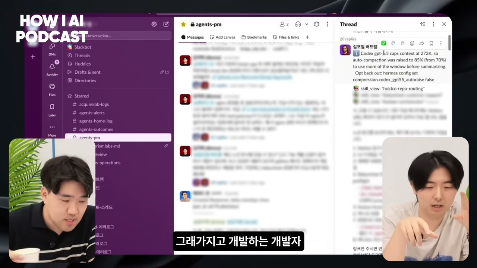Expand the huddle options dropdown arrow
477x268 pixels.
(x=307, y=24)
